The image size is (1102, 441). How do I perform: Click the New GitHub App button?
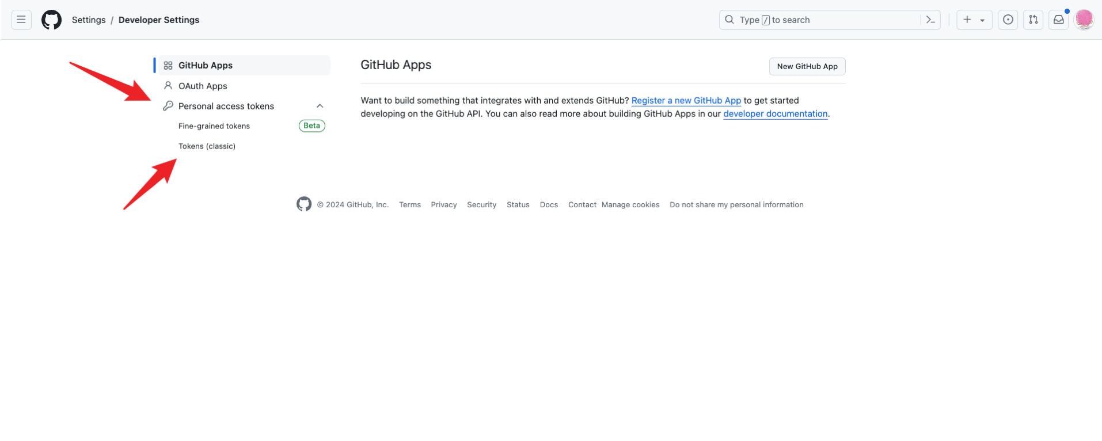(807, 66)
